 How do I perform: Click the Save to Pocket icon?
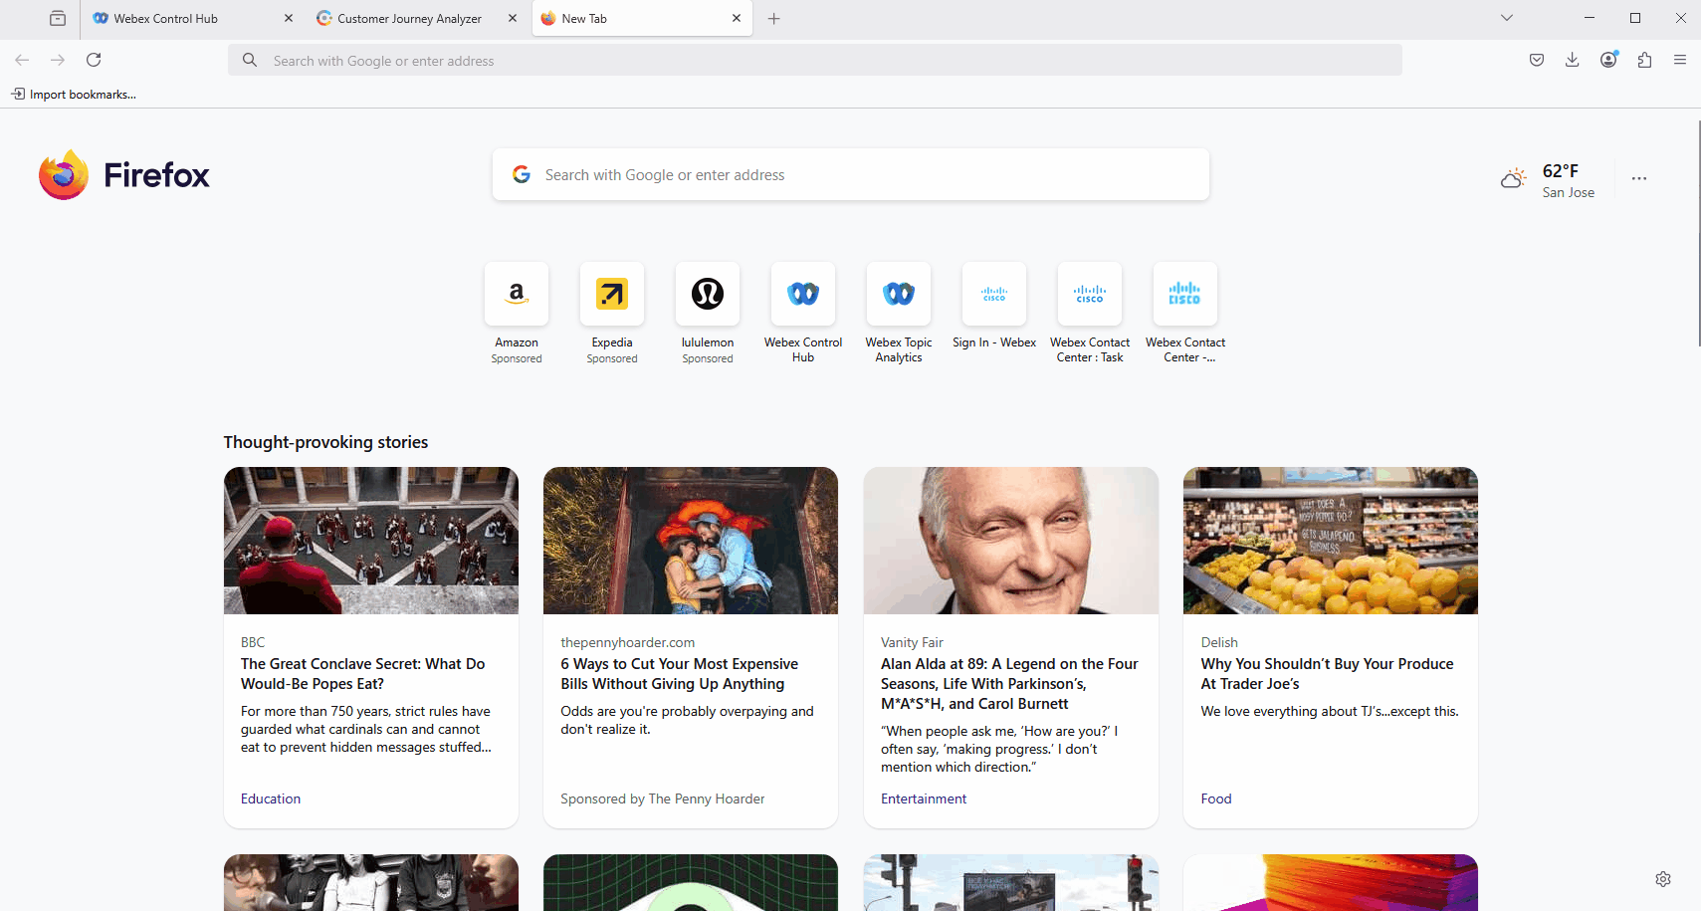click(x=1537, y=60)
